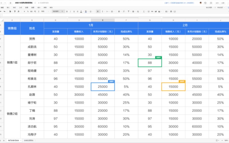This screenshot has width=229, height=143.
Task: Go back with the arrow icon
Action: (1, 3)
